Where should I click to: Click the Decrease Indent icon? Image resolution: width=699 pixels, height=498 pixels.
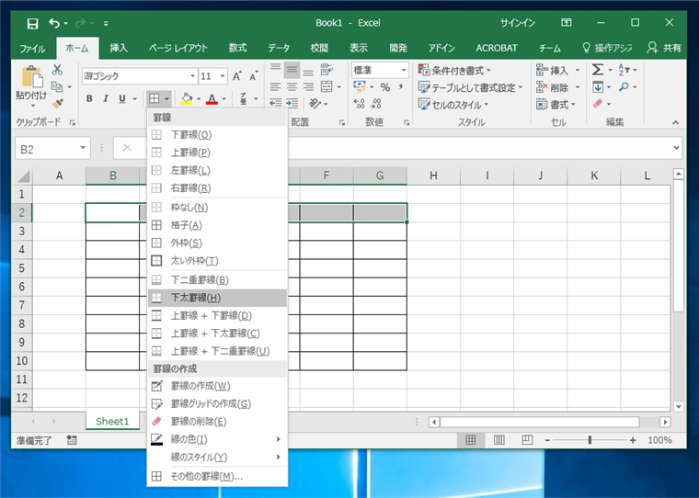[x=276, y=103]
